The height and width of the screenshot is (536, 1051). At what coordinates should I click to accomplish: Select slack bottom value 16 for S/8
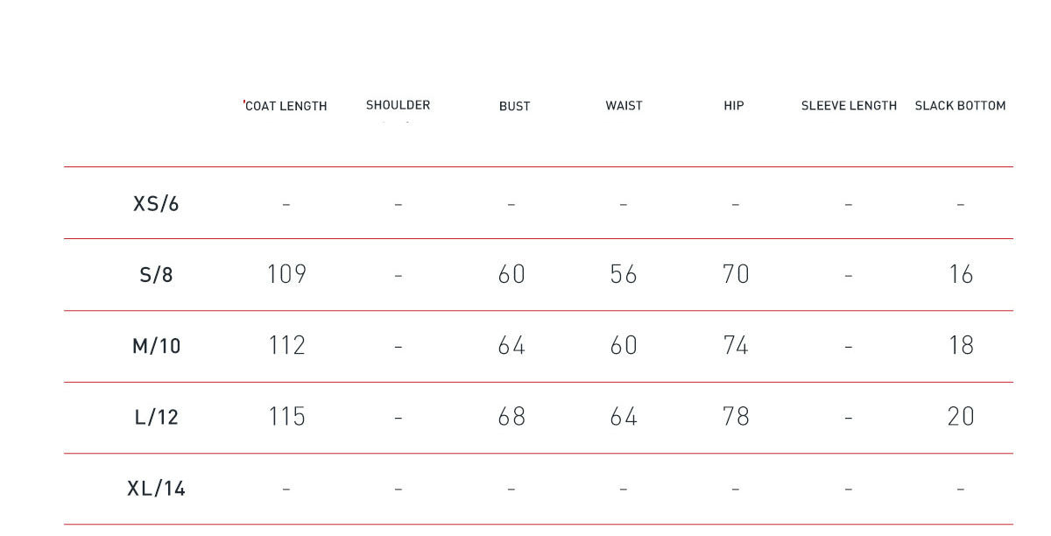[961, 275]
